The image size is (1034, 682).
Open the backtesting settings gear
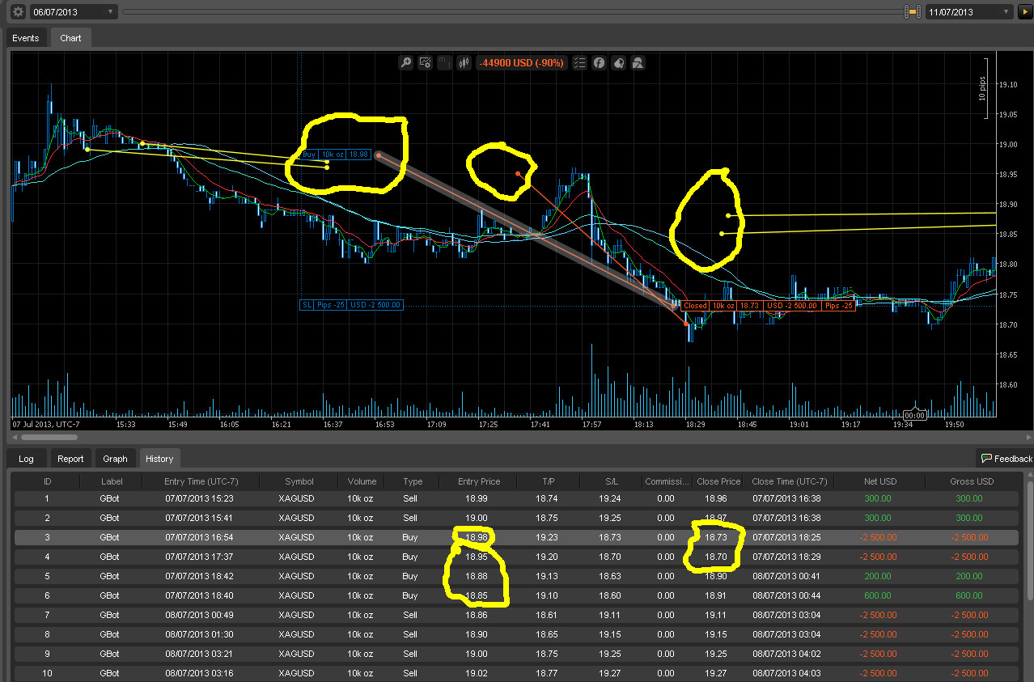pyautogui.click(x=18, y=12)
